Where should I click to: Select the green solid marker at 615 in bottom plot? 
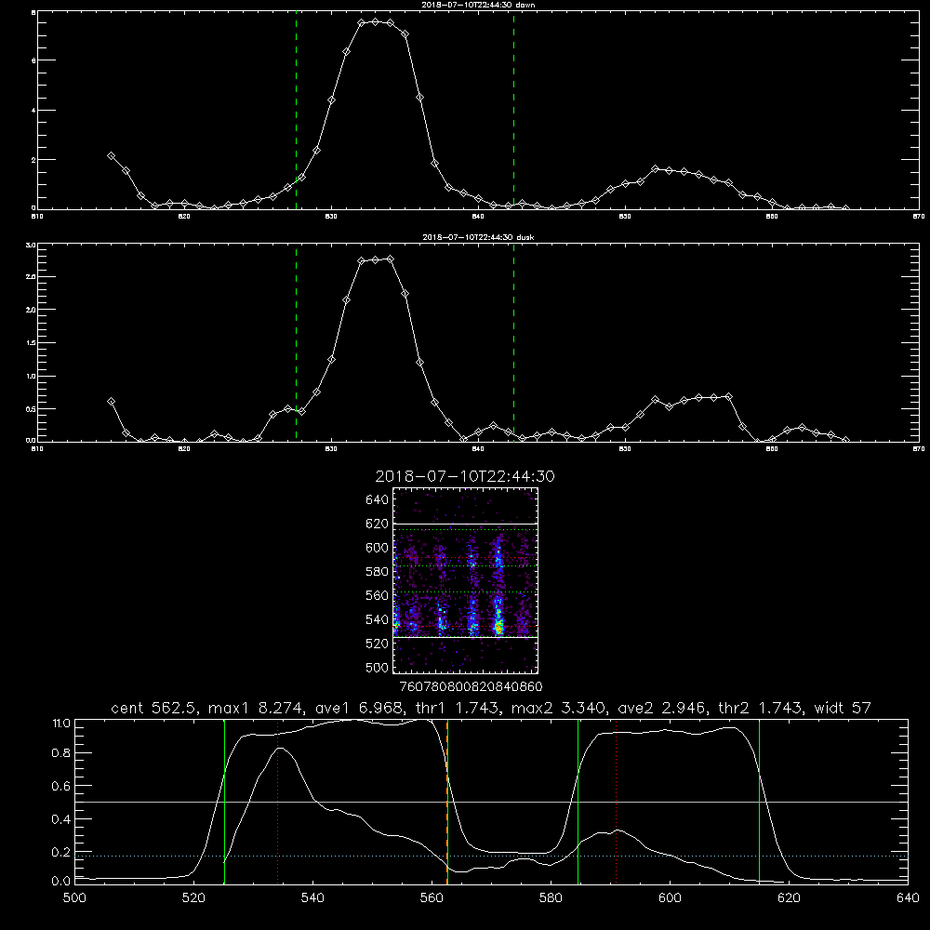tap(759, 802)
